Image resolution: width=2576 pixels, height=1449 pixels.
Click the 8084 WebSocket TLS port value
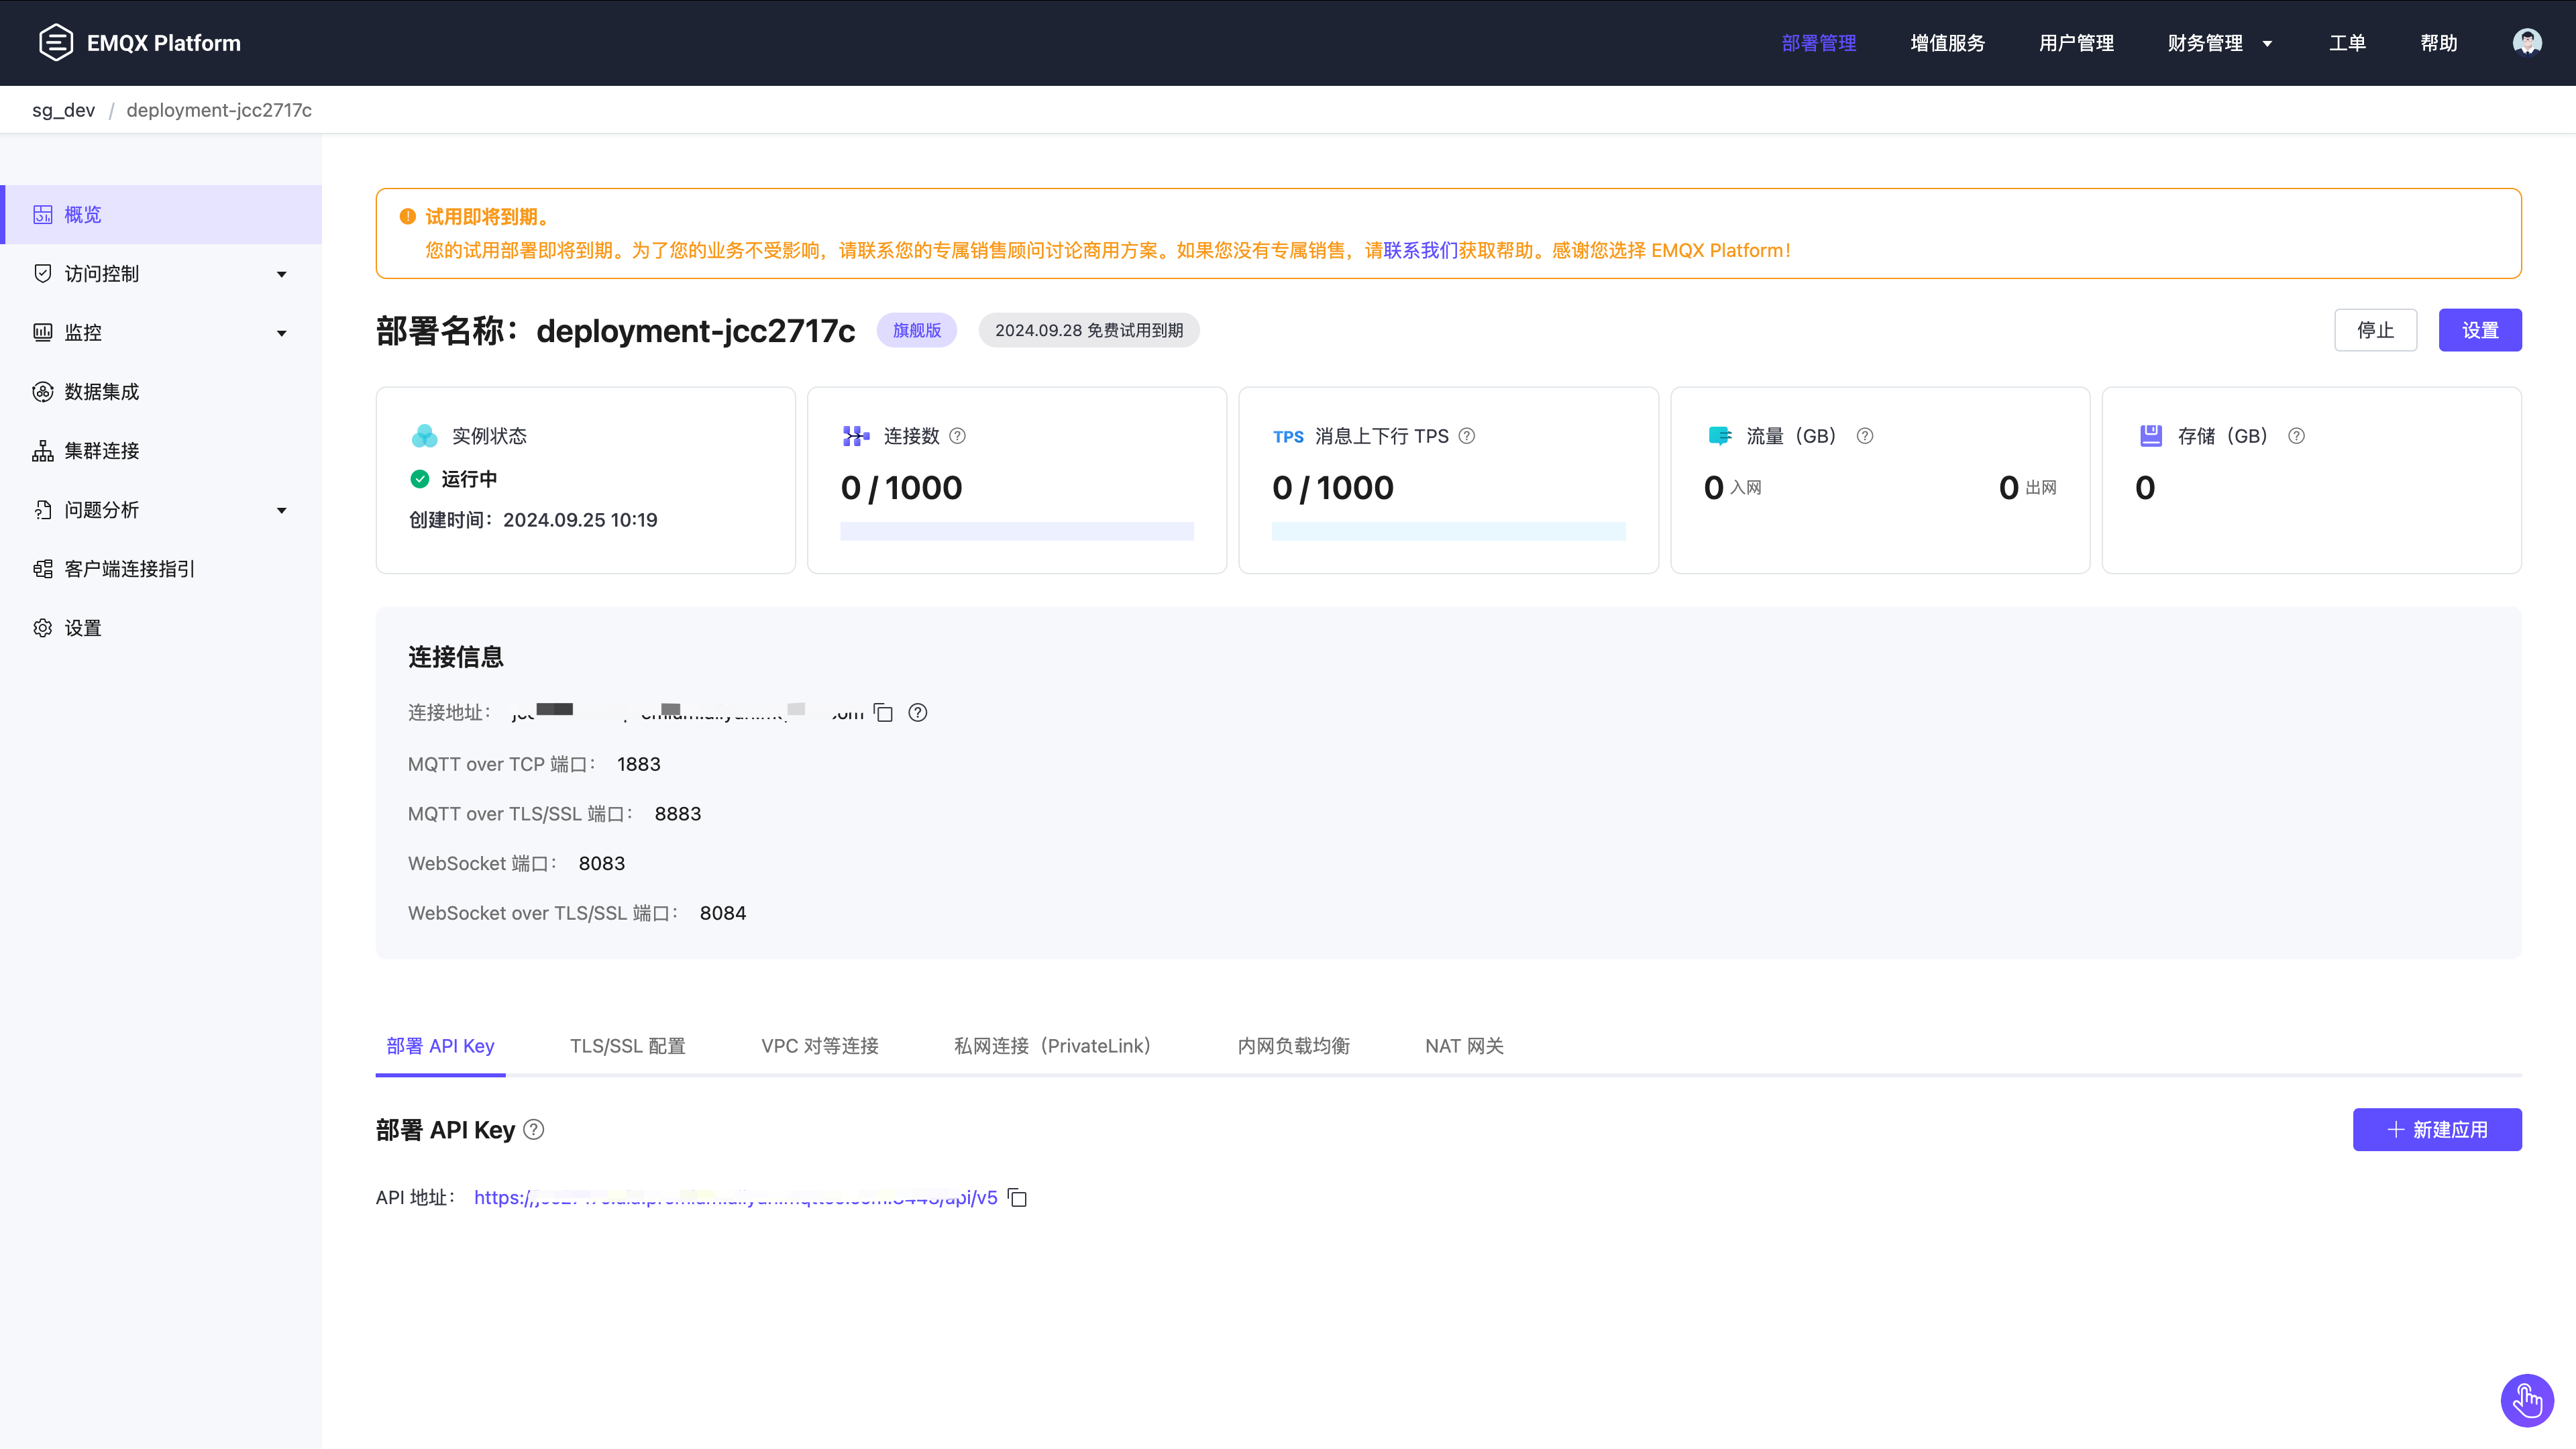tap(722, 913)
